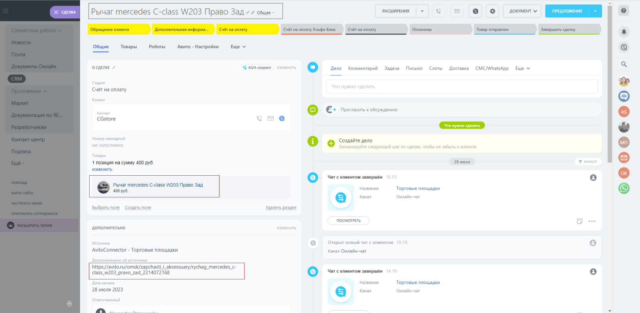Click the help question mark icon

[x=623, y=11]
